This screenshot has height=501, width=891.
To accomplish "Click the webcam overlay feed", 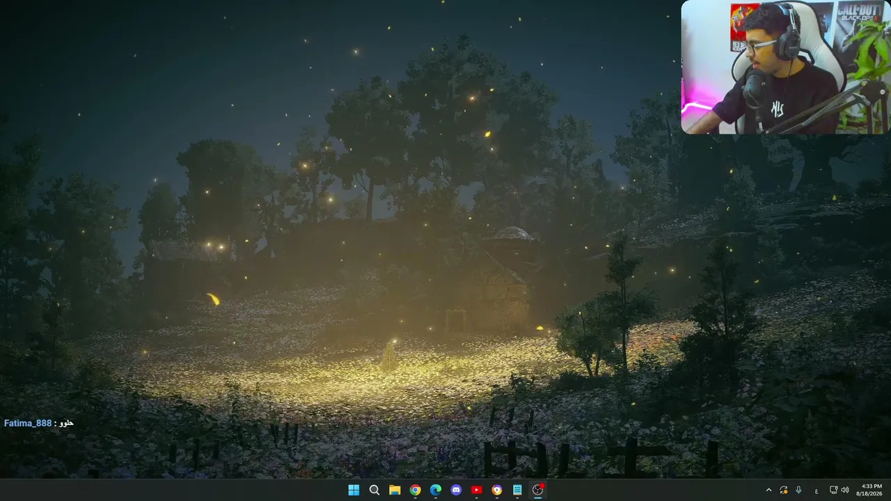I will click(x=785, y=67).
